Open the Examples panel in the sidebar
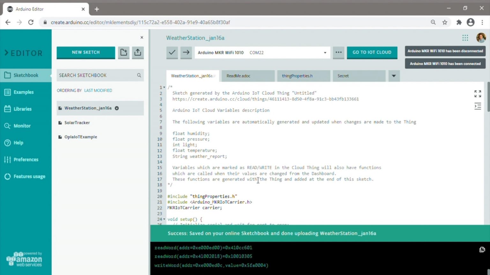Screen dimensions: 490x275 pos(24,92)
